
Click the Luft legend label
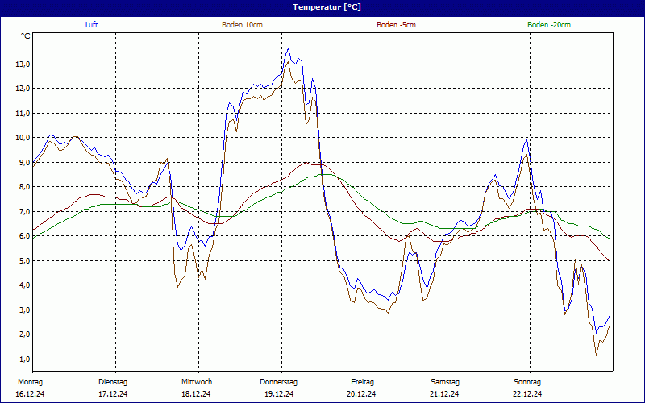click(x=92, y=25)
